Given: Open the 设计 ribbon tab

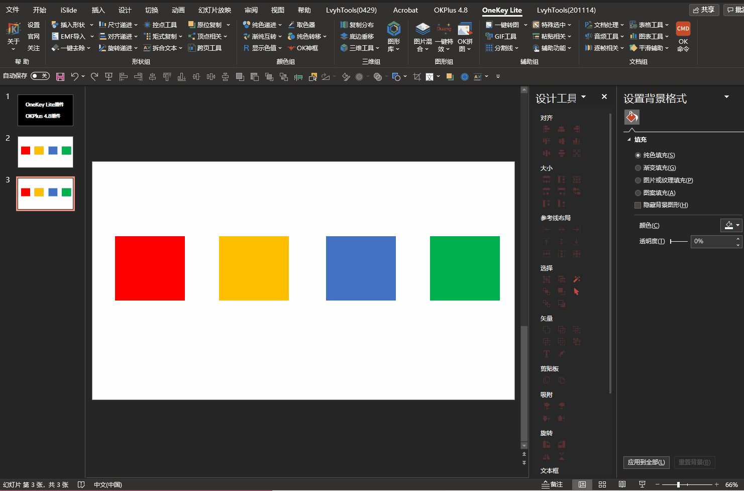Looking at the screenshot, I should click(125, 10).
